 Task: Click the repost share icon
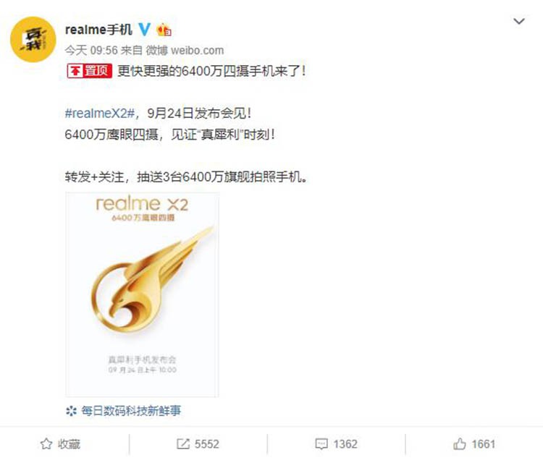[x=183, y=444]
